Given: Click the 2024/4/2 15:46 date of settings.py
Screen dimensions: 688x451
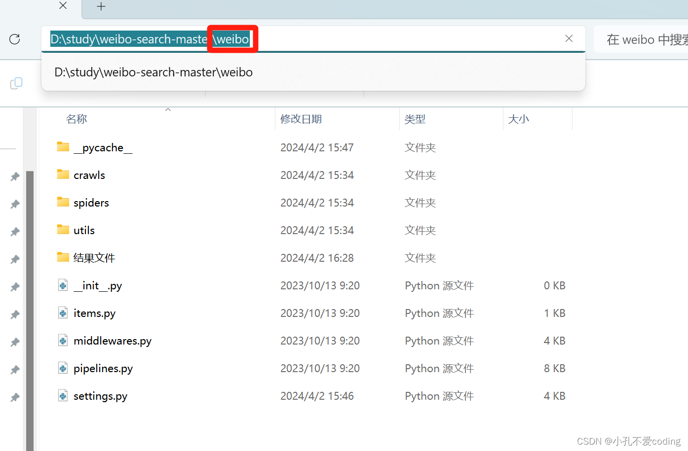Looking at the screenshot, I should (317, 396).
